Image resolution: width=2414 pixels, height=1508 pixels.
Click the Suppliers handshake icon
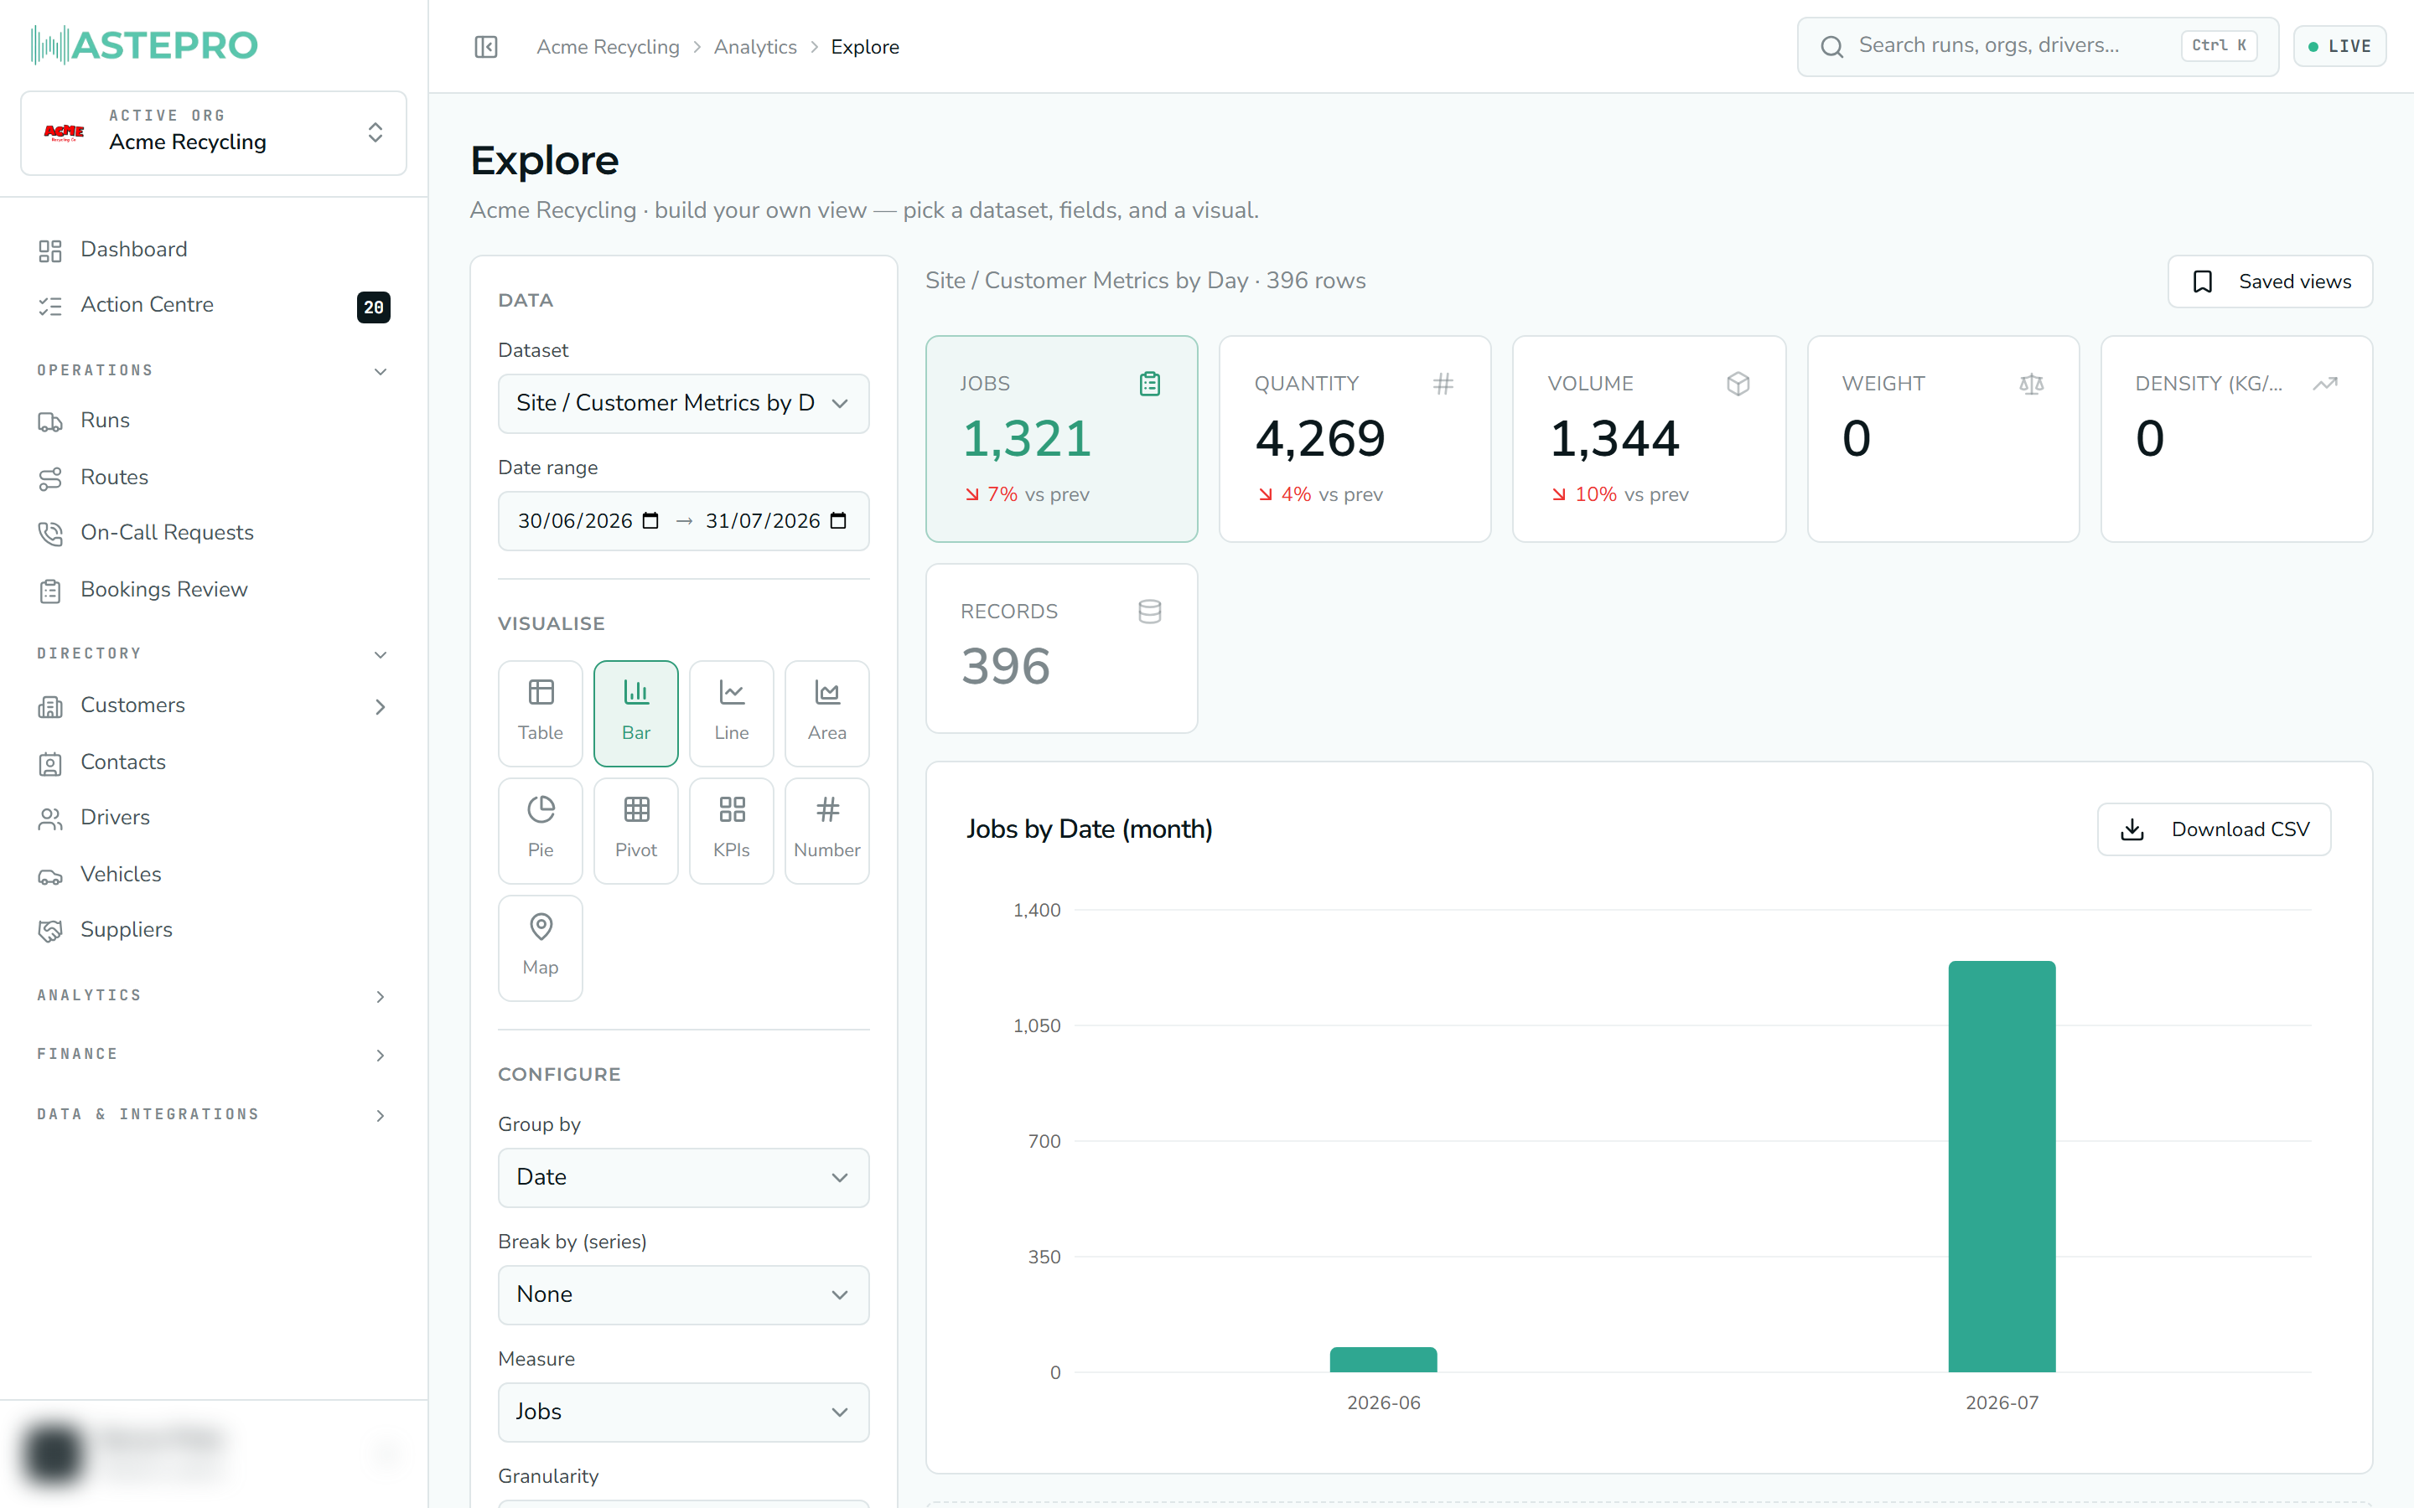click(50, 931)
